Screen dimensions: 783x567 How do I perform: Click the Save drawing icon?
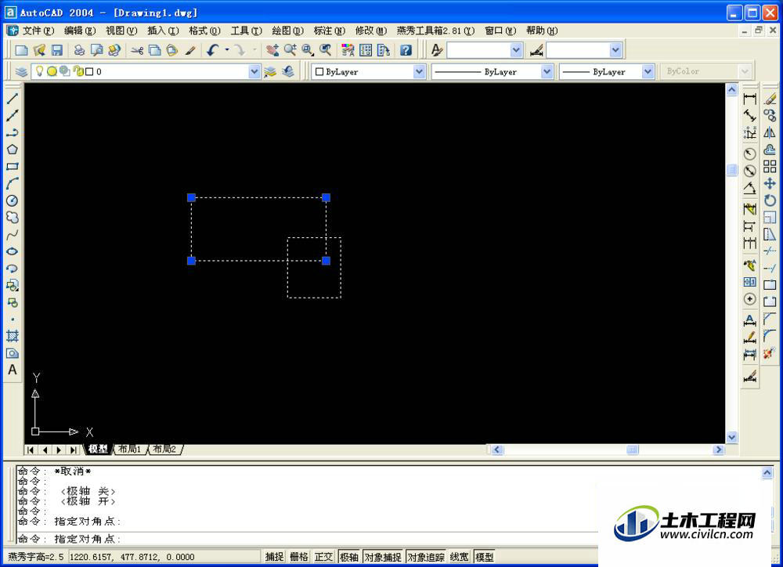56,50
